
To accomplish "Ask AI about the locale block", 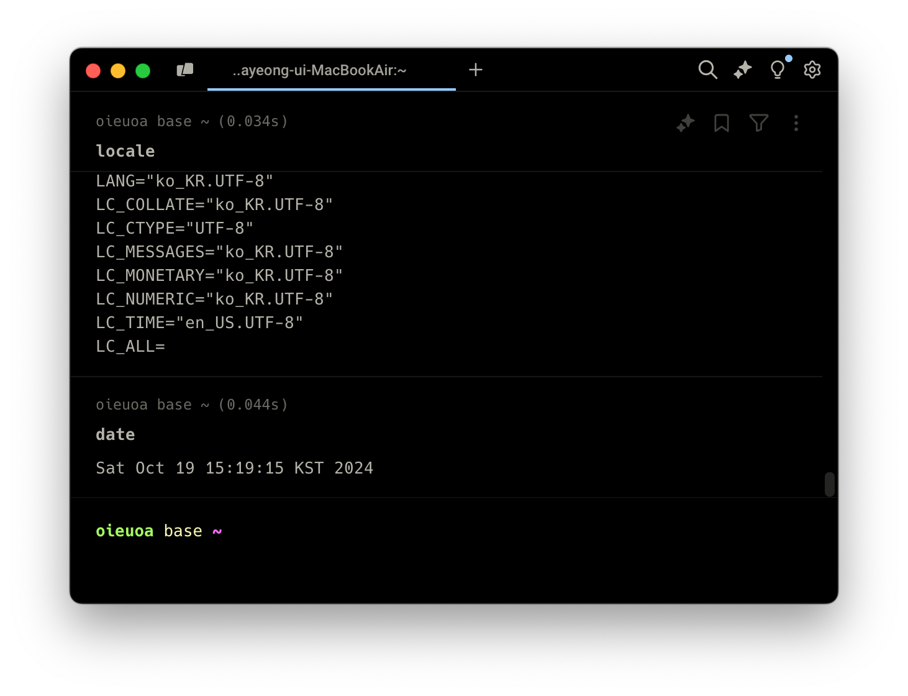I will point(685,123).
